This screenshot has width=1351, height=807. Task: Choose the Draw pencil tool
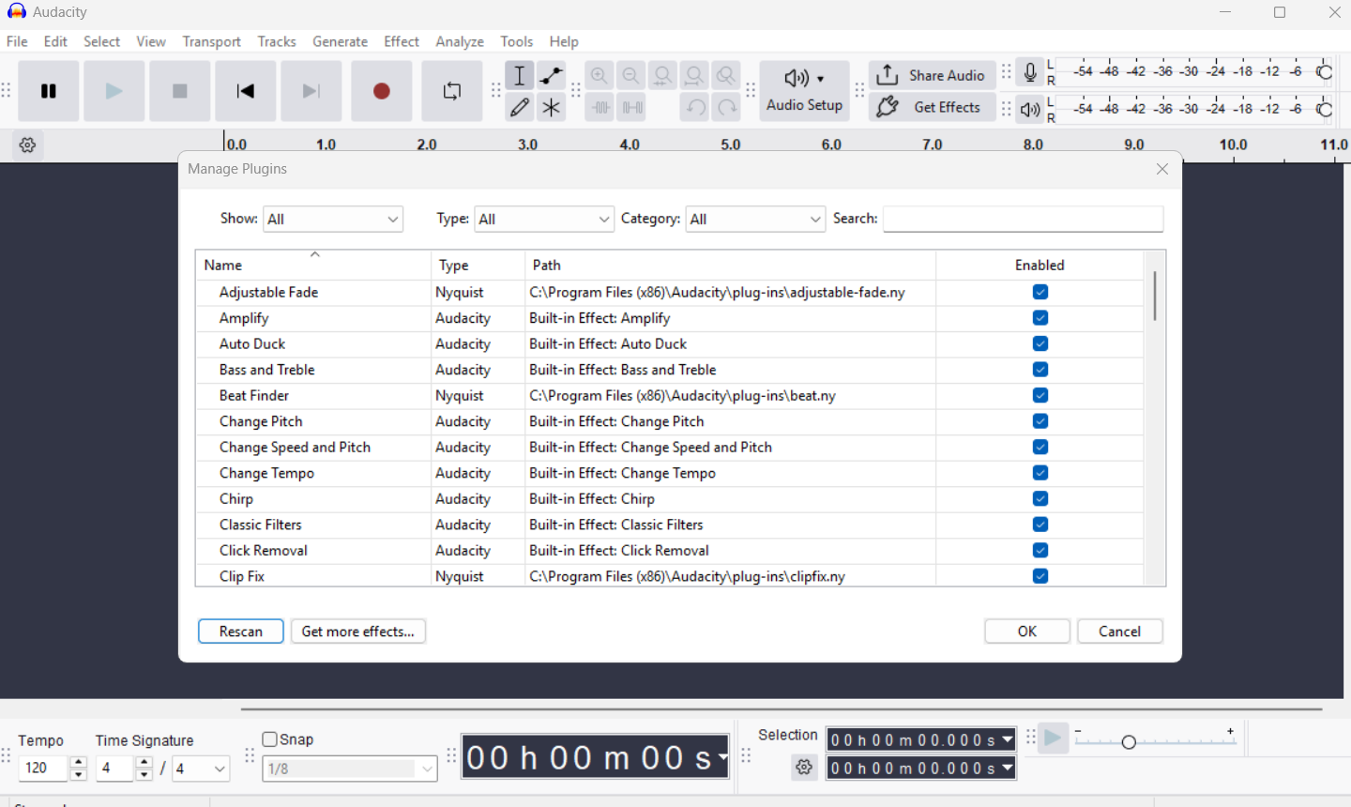tap(520, 107)
